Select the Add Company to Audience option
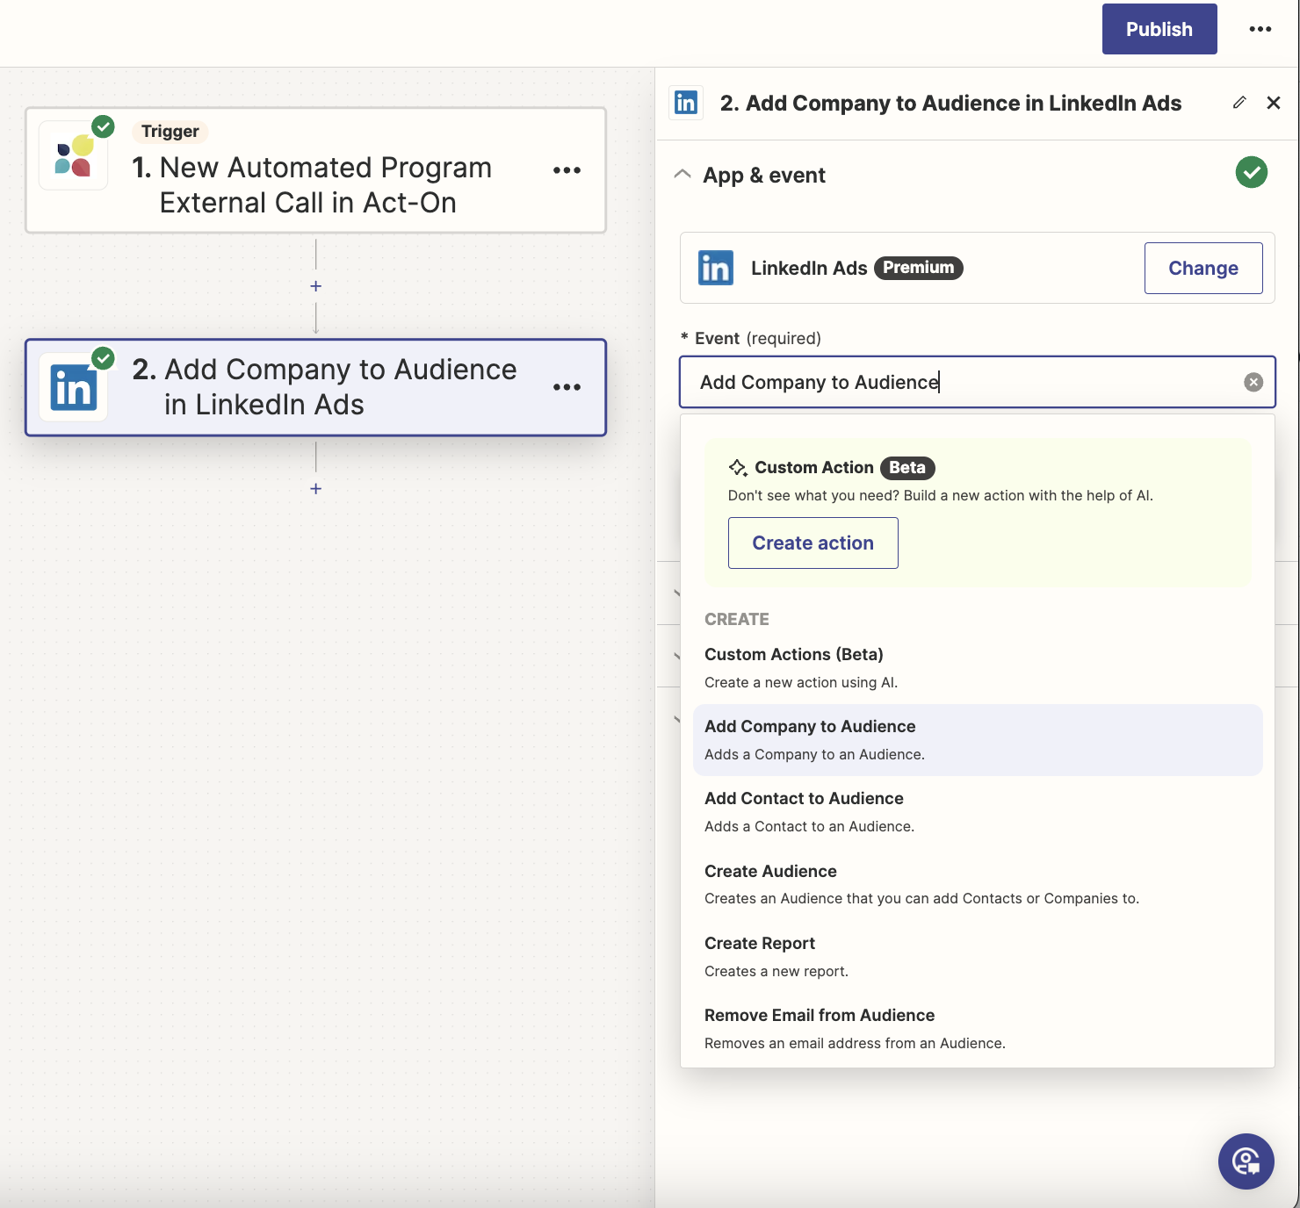This screenshot has height=1208, width=1300. 978,740
